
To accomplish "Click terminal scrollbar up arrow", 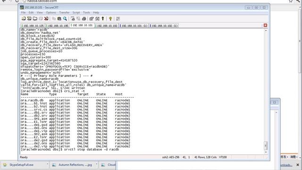I will point(266,30).
